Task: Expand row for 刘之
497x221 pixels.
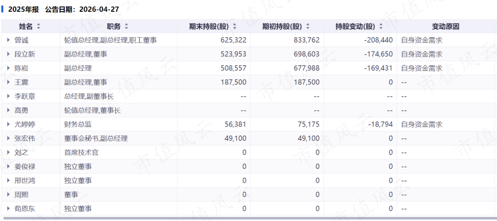Action: click(9, 153)
